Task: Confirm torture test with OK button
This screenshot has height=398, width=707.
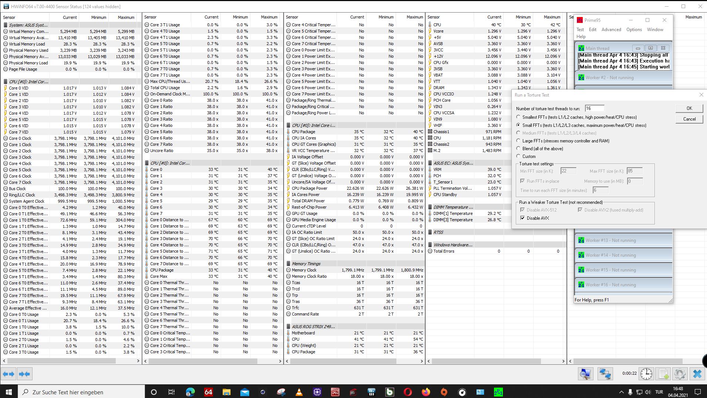Action: (689, 108)
